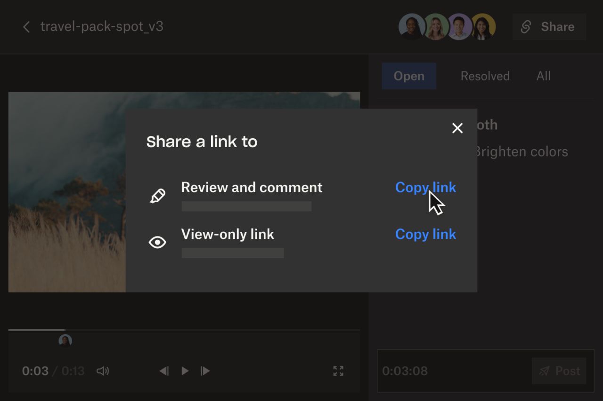Close the Share a link dialog
This screenshot has height=401, width=603.
point(457,128)
